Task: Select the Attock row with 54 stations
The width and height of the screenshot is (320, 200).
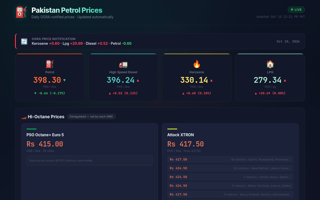Action: [x=230, y=168]
